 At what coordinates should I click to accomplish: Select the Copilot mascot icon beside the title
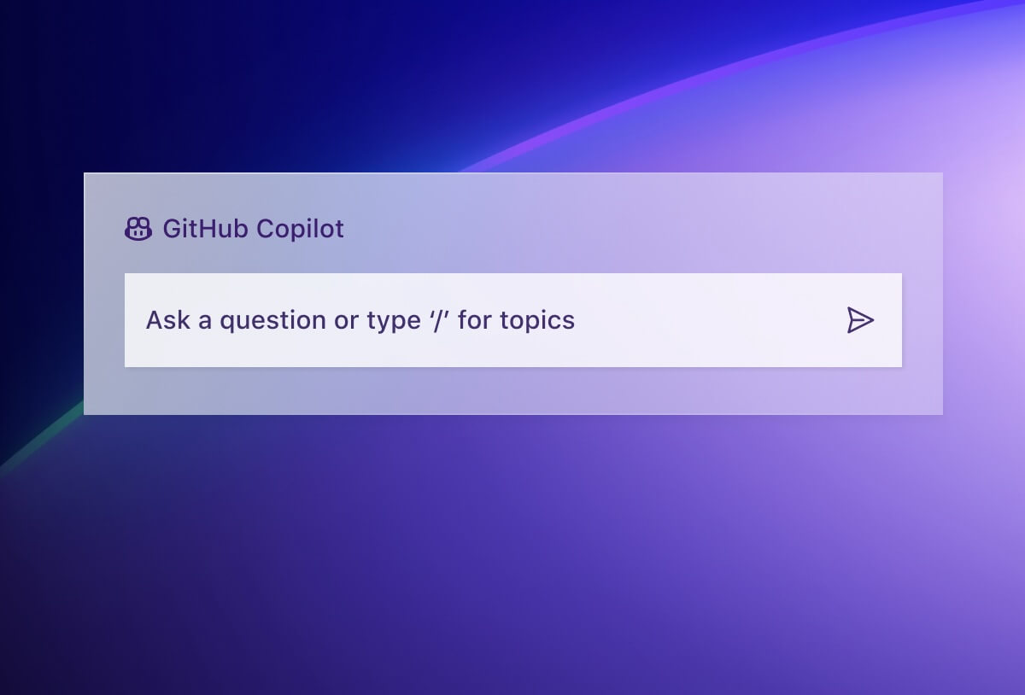click(x=138, y=229)
